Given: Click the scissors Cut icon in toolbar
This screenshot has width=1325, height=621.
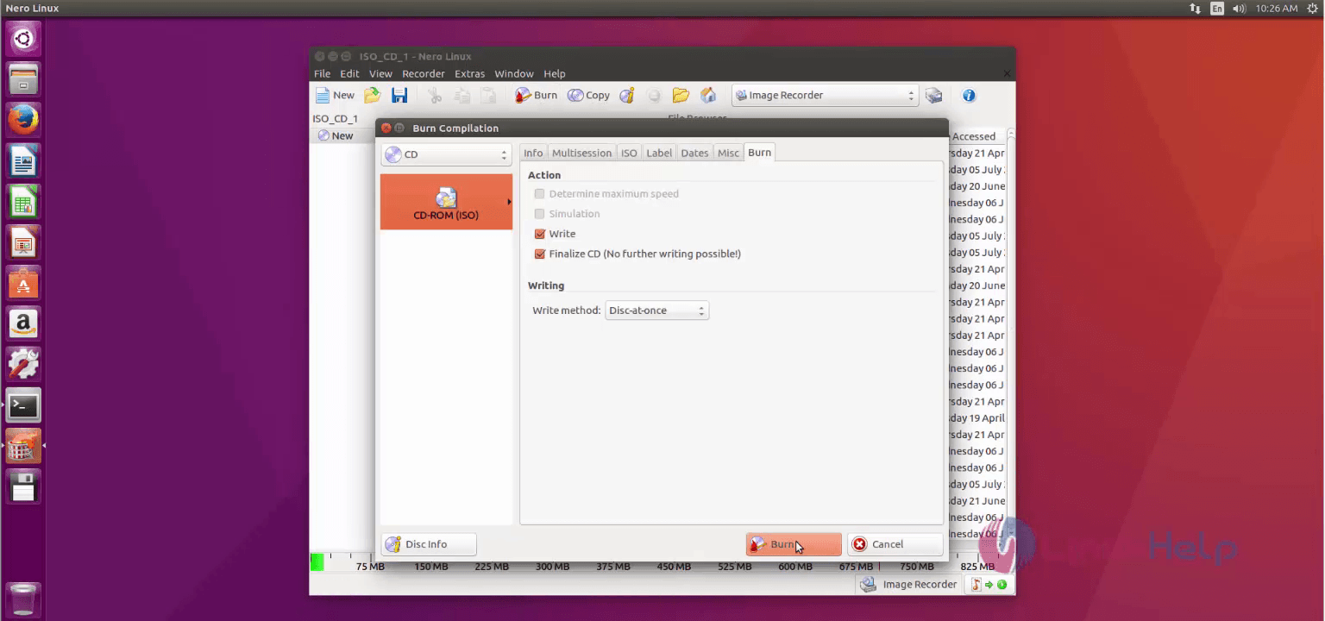Looking at the screenshot, I should pyautogui.click(x=435, y=96).
